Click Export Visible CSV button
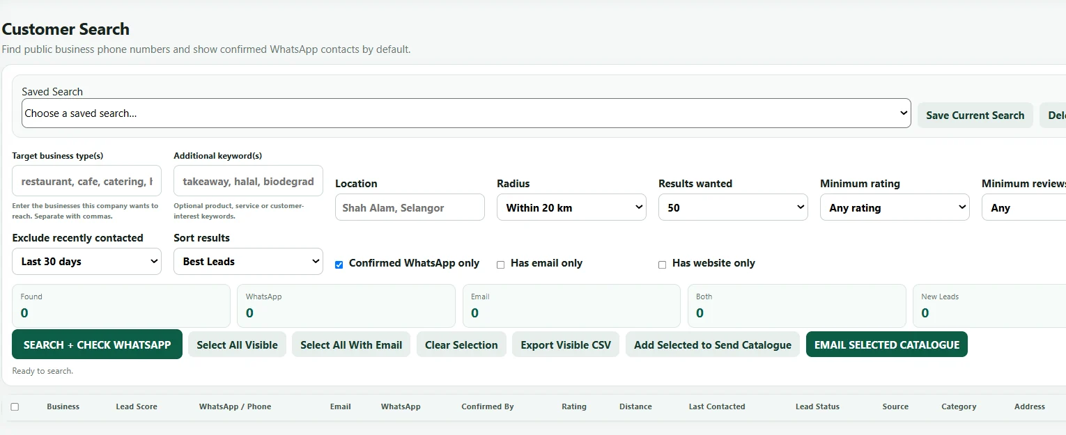Image resolution: width=1066 pixels, height=435 pixels. click(x=566, y=345)
